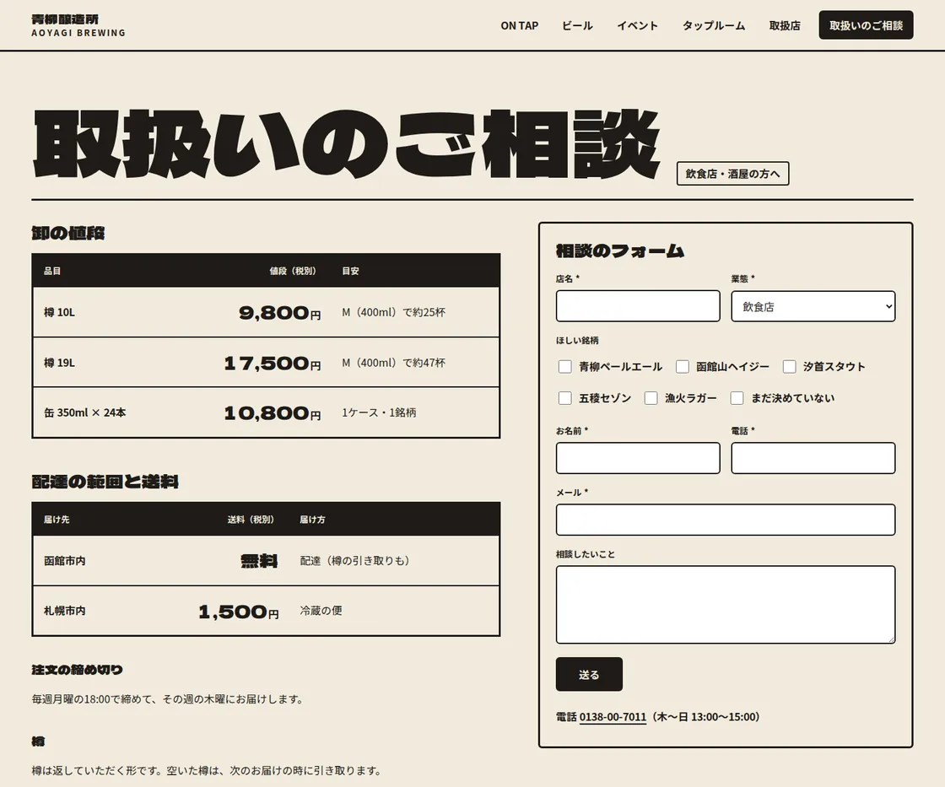Screen dimensions: 945x787
Task: Click the 樽 19L row label
Action: point(59,363)
